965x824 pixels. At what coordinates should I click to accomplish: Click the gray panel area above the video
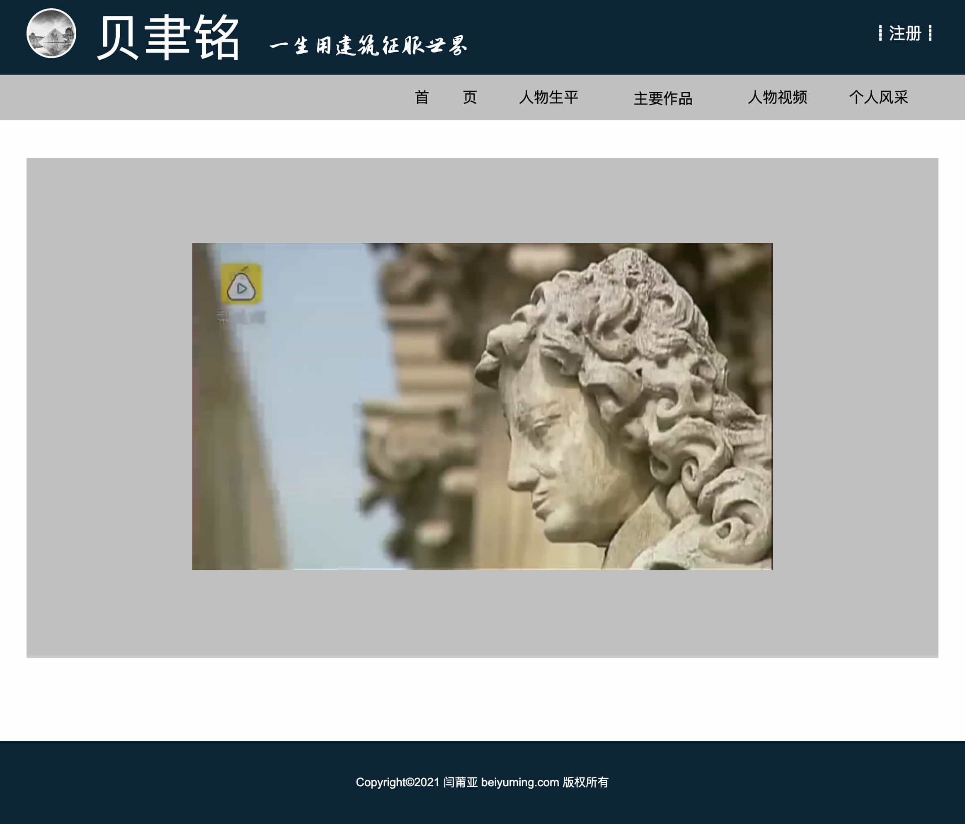(482, 200)
